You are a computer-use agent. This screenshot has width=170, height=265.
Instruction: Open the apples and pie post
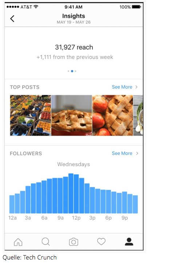112,116
